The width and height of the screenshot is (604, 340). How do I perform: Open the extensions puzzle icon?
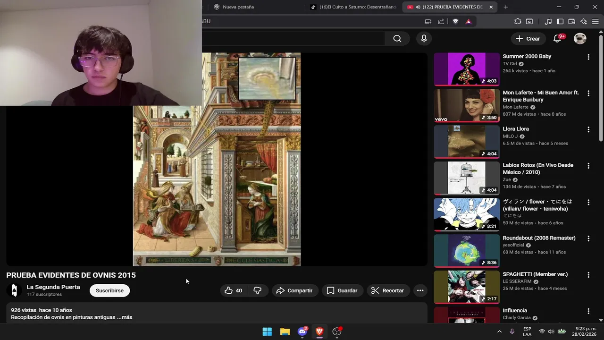pyautogui.click(x=518, y=21)
